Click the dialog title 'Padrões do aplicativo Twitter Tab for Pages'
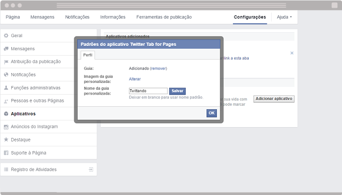 (x=128, y=44)
